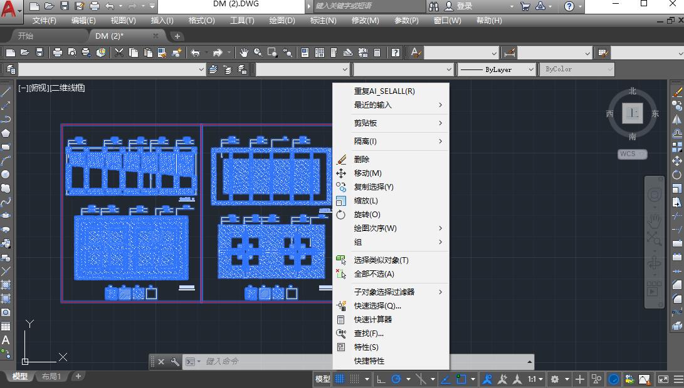Toggle ortho mode in the status bar

(x=381, y=379)
